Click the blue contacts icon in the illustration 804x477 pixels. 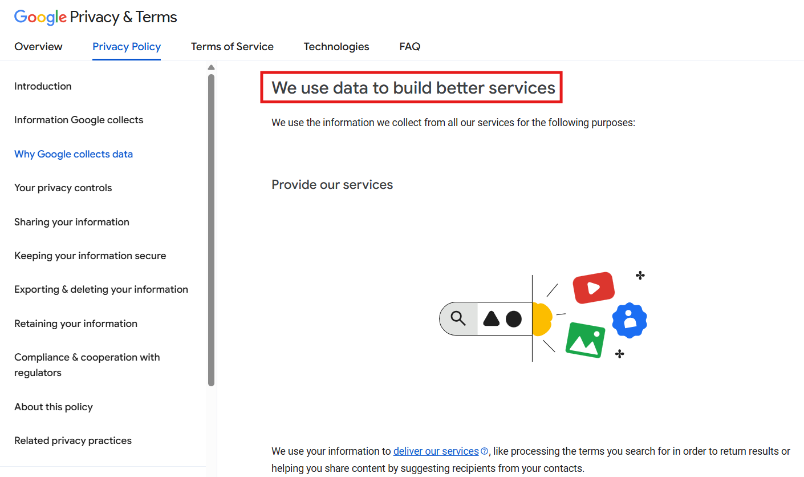coord(629,321)
